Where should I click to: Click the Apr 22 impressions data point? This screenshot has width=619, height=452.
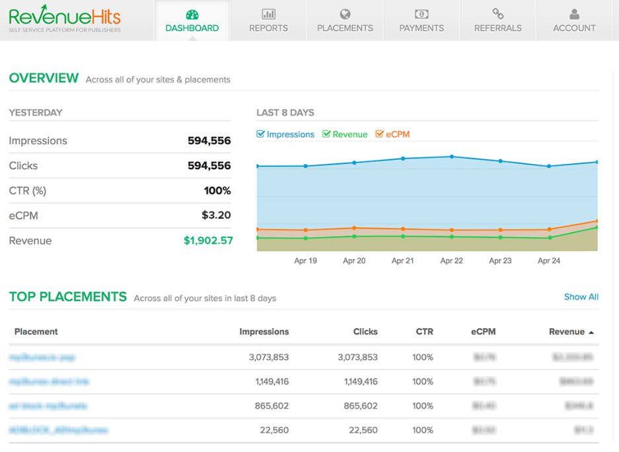tap(451, 157)
